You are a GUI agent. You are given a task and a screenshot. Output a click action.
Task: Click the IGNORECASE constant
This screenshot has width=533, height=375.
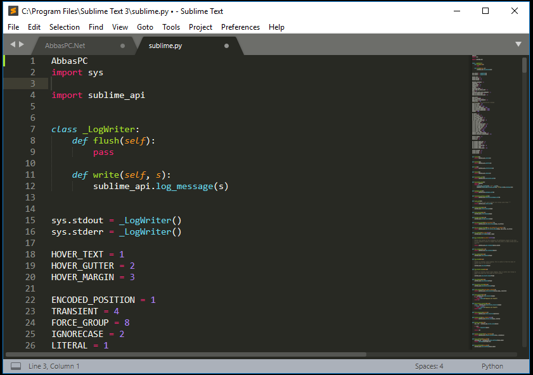click(x=77, y=335)
